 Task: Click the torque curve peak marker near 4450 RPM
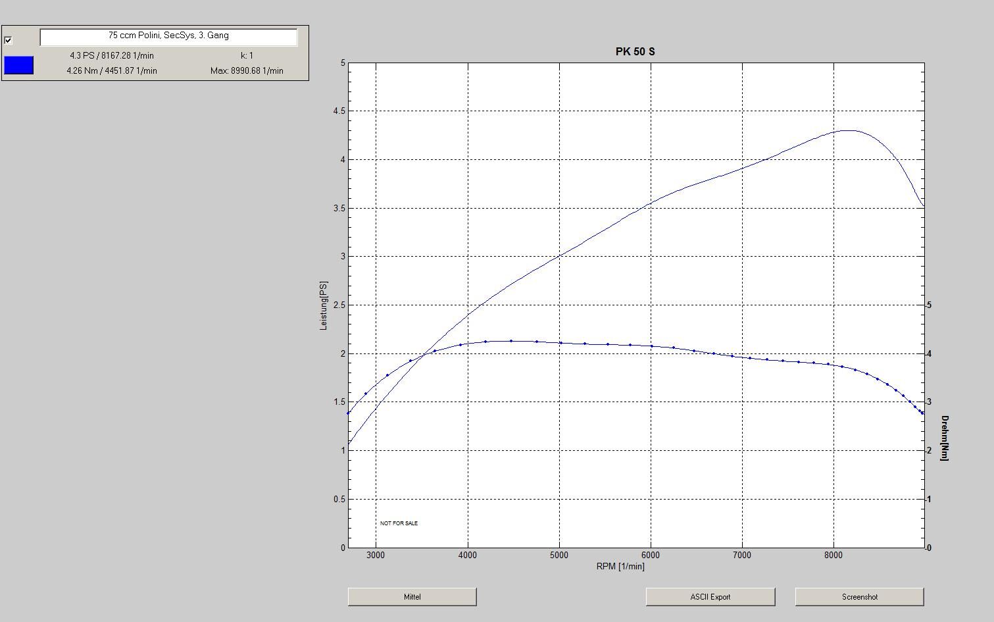[511, 341]
